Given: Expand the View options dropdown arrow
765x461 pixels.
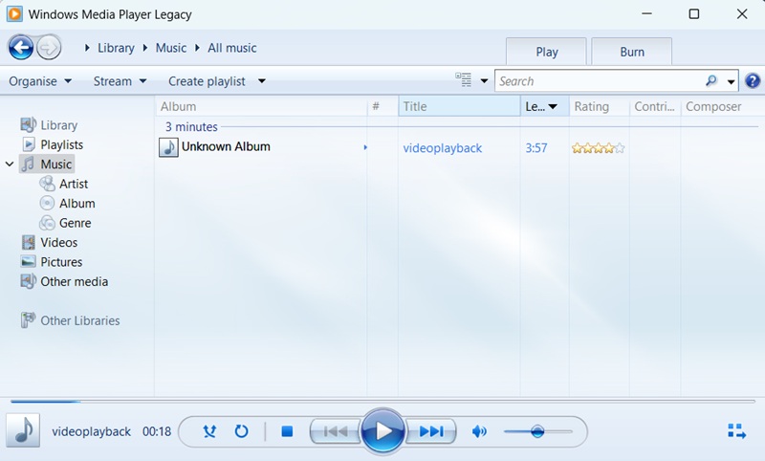Looking at the screenshot, I should (484, 81).
